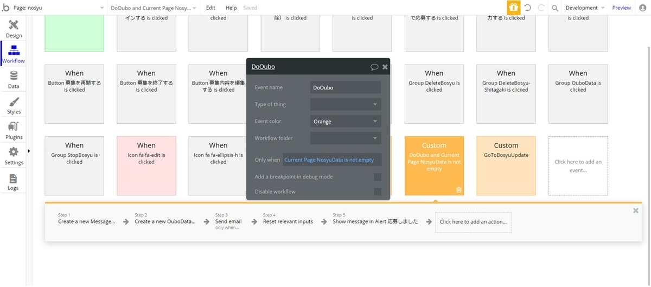Click the orange gift icon
Screen dimensions: 651x287
tap(514, 8)
